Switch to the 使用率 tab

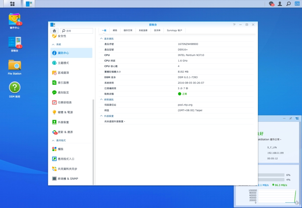point(157,31)
